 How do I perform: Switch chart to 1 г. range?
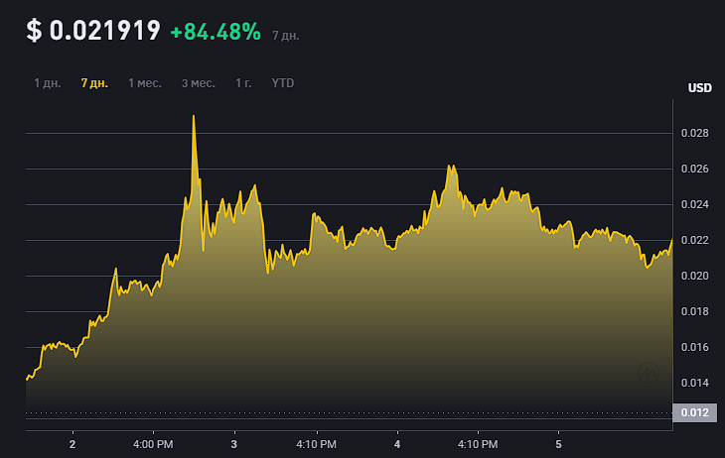(243, 83)
